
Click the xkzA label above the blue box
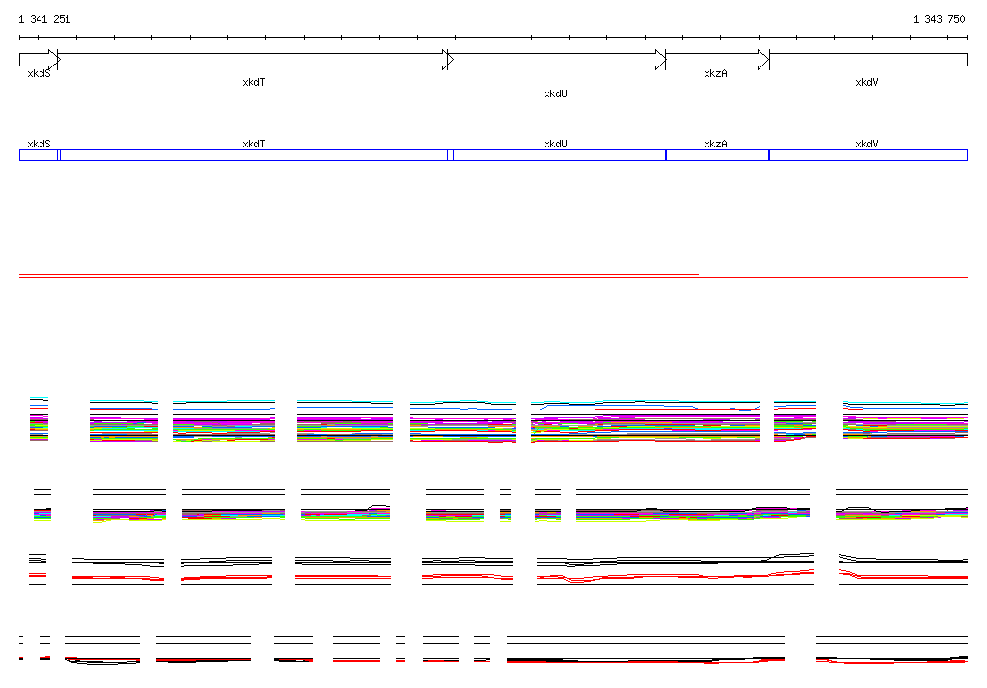(x=715, y=144)
